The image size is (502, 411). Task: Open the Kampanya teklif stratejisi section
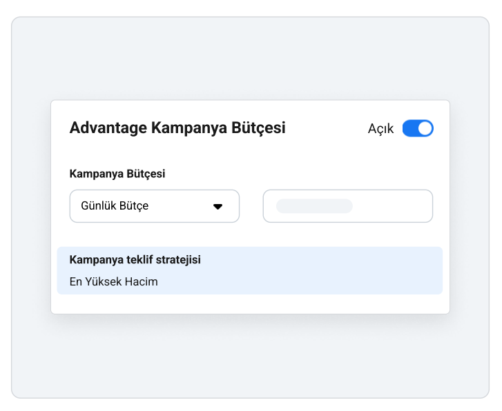(x=250, y=270)
